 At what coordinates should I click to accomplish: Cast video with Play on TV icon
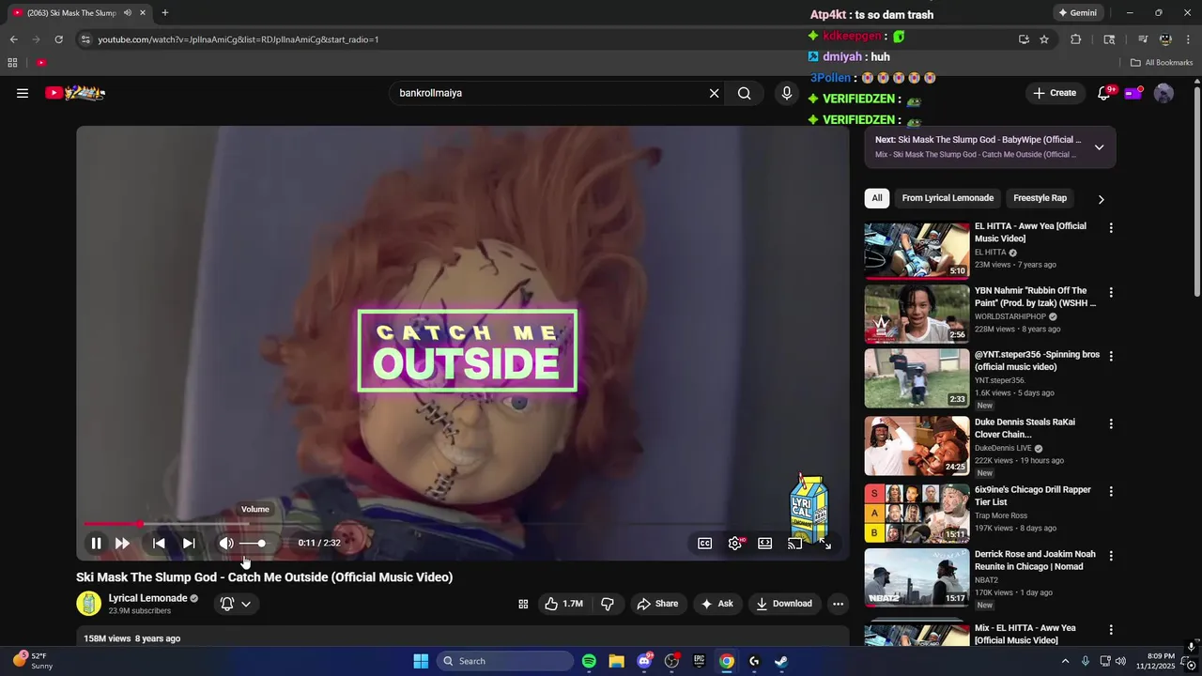(795, 543)
